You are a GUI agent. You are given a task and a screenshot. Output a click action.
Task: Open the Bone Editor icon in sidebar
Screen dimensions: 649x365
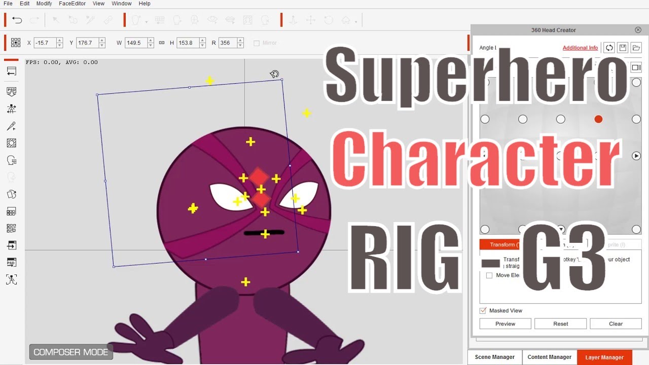coord(11,108)
